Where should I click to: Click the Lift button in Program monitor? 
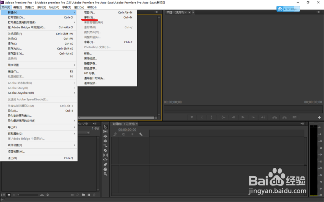275,117
